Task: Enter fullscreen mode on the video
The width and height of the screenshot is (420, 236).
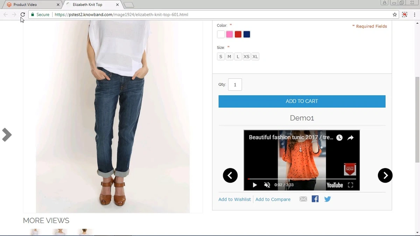Action: tap(350, 185)
